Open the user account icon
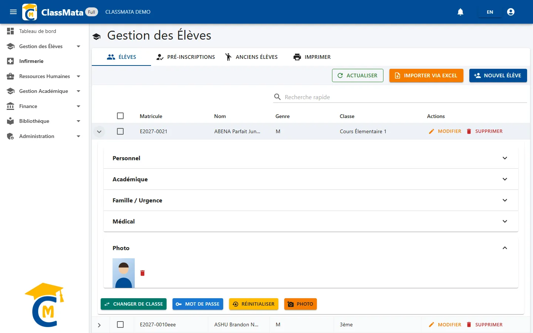Screen dimensions: 533x333 (511, 12)
